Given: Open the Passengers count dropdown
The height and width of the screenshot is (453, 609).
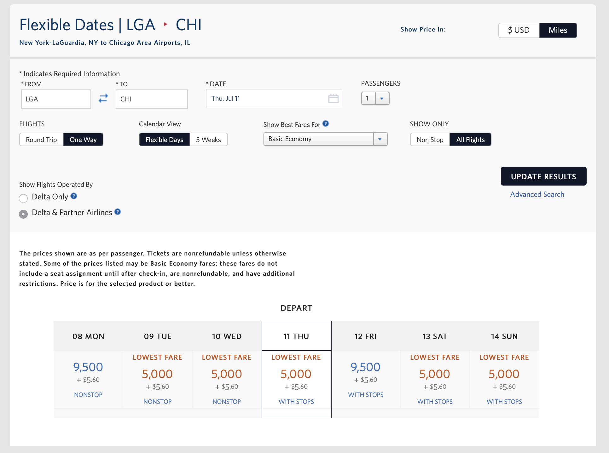Looking at the screenshot, I should [375, 98].
